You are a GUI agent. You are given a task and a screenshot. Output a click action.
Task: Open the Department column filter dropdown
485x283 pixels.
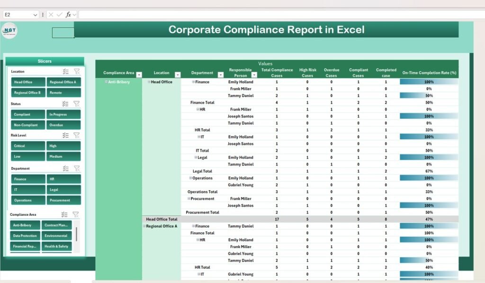pos(220,74)
